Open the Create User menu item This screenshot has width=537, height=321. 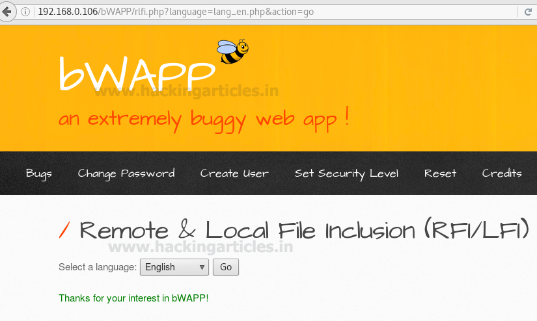pos(234,173)
